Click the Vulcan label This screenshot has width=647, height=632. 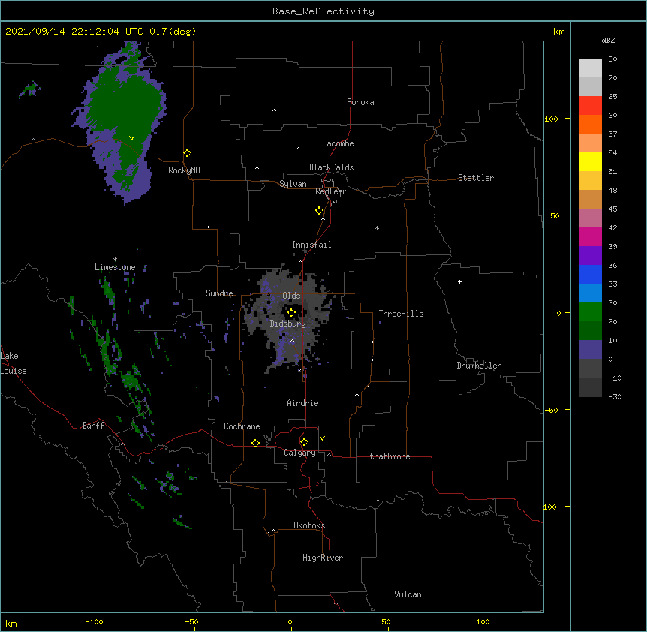pos(408,594)
